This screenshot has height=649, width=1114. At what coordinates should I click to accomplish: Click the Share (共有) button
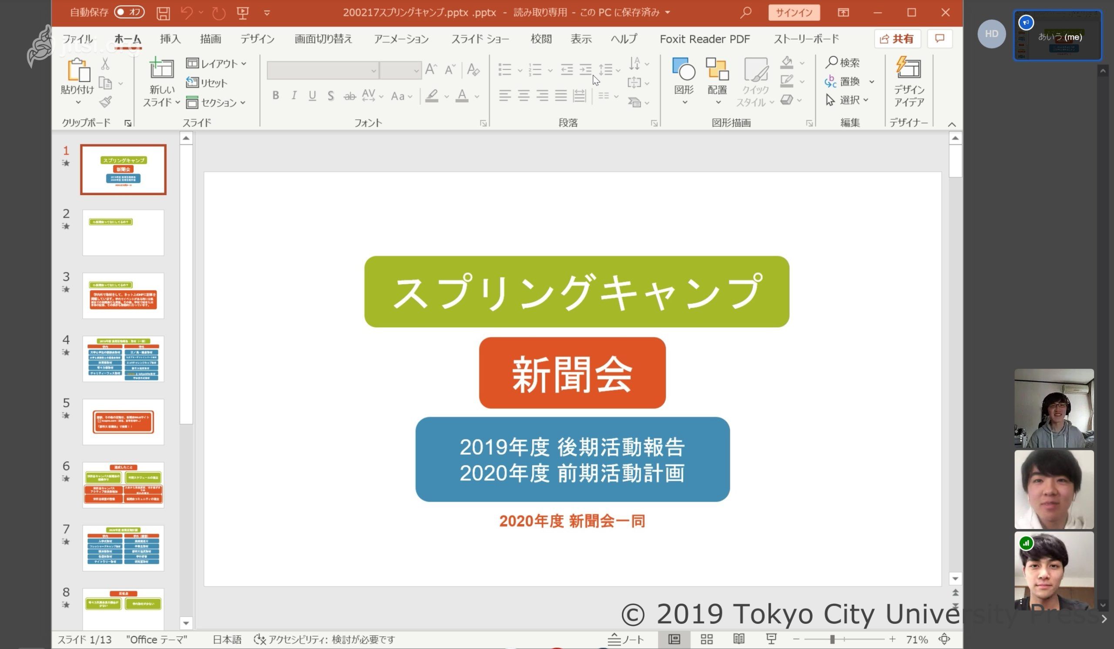[897, 39]
